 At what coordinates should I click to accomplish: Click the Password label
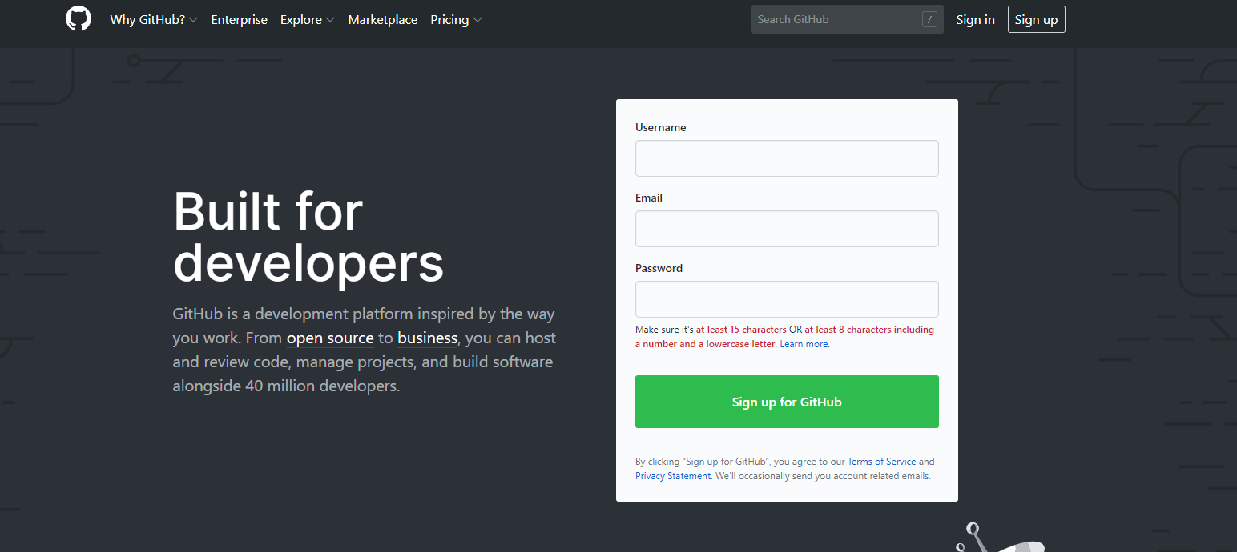pos(659,268)
